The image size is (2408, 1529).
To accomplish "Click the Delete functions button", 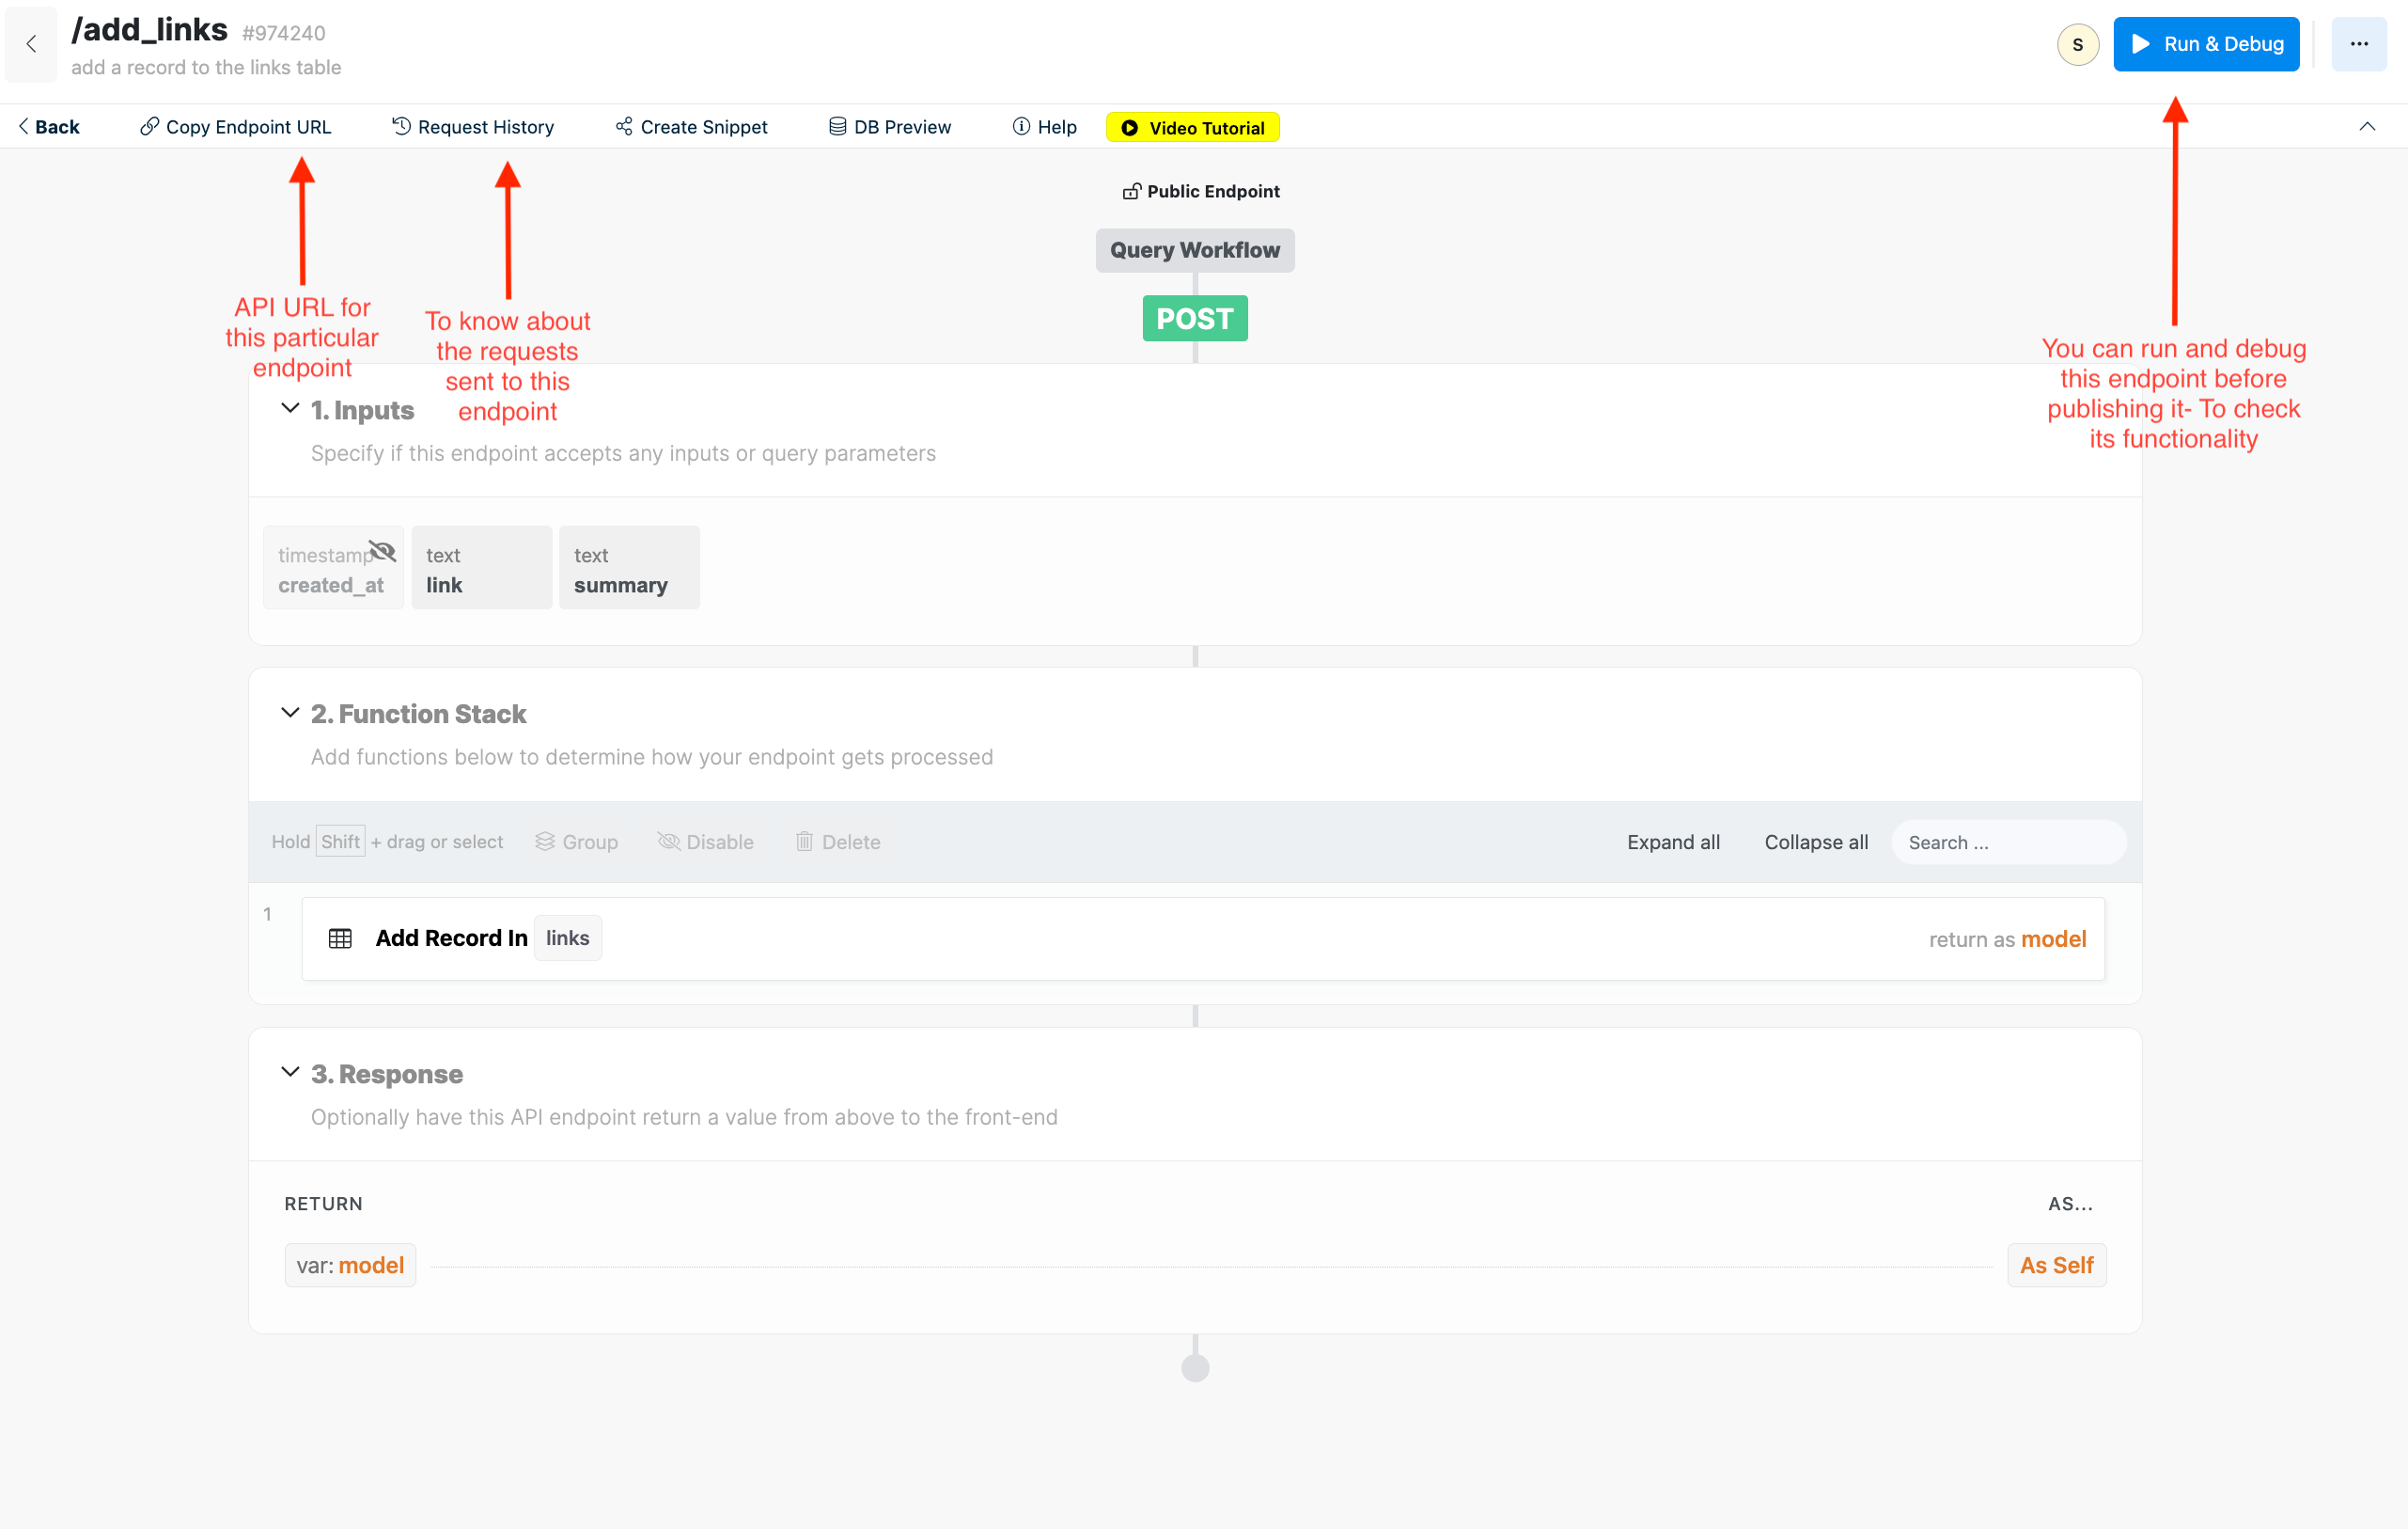I will (838, 842).
